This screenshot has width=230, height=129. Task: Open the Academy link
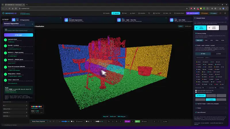(214, 13)
